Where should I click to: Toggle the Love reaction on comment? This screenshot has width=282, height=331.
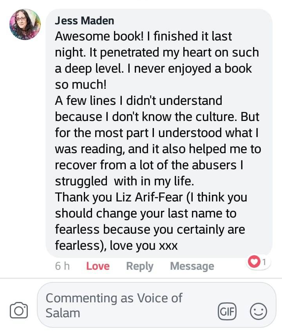click(x=98, y=266)
